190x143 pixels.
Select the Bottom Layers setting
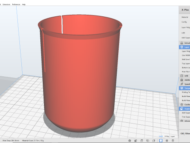186,68
